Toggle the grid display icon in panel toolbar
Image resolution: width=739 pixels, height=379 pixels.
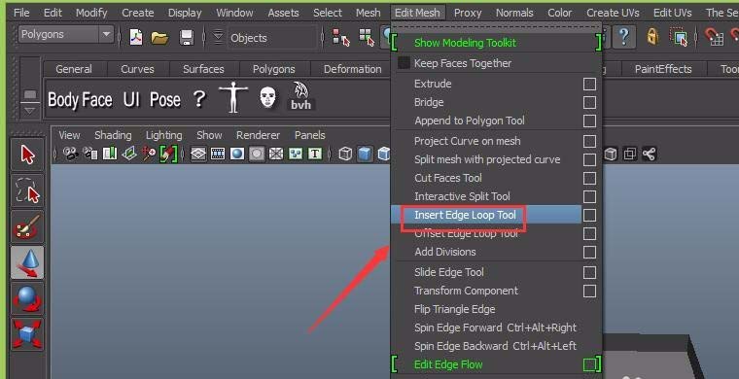[x=198, y=154]
